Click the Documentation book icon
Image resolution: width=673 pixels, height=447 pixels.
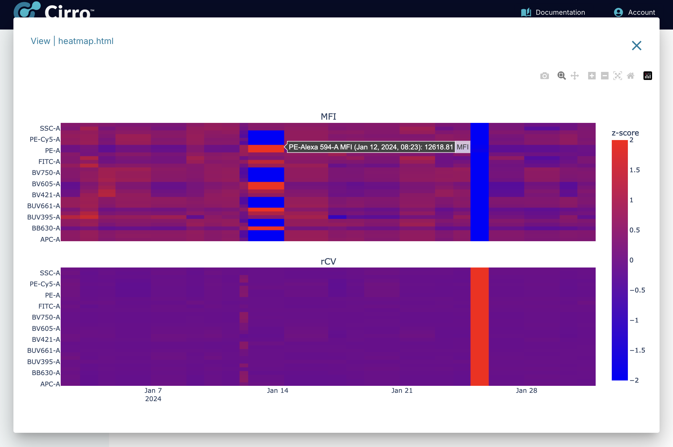pyautogui.click(x=526, y=12)
